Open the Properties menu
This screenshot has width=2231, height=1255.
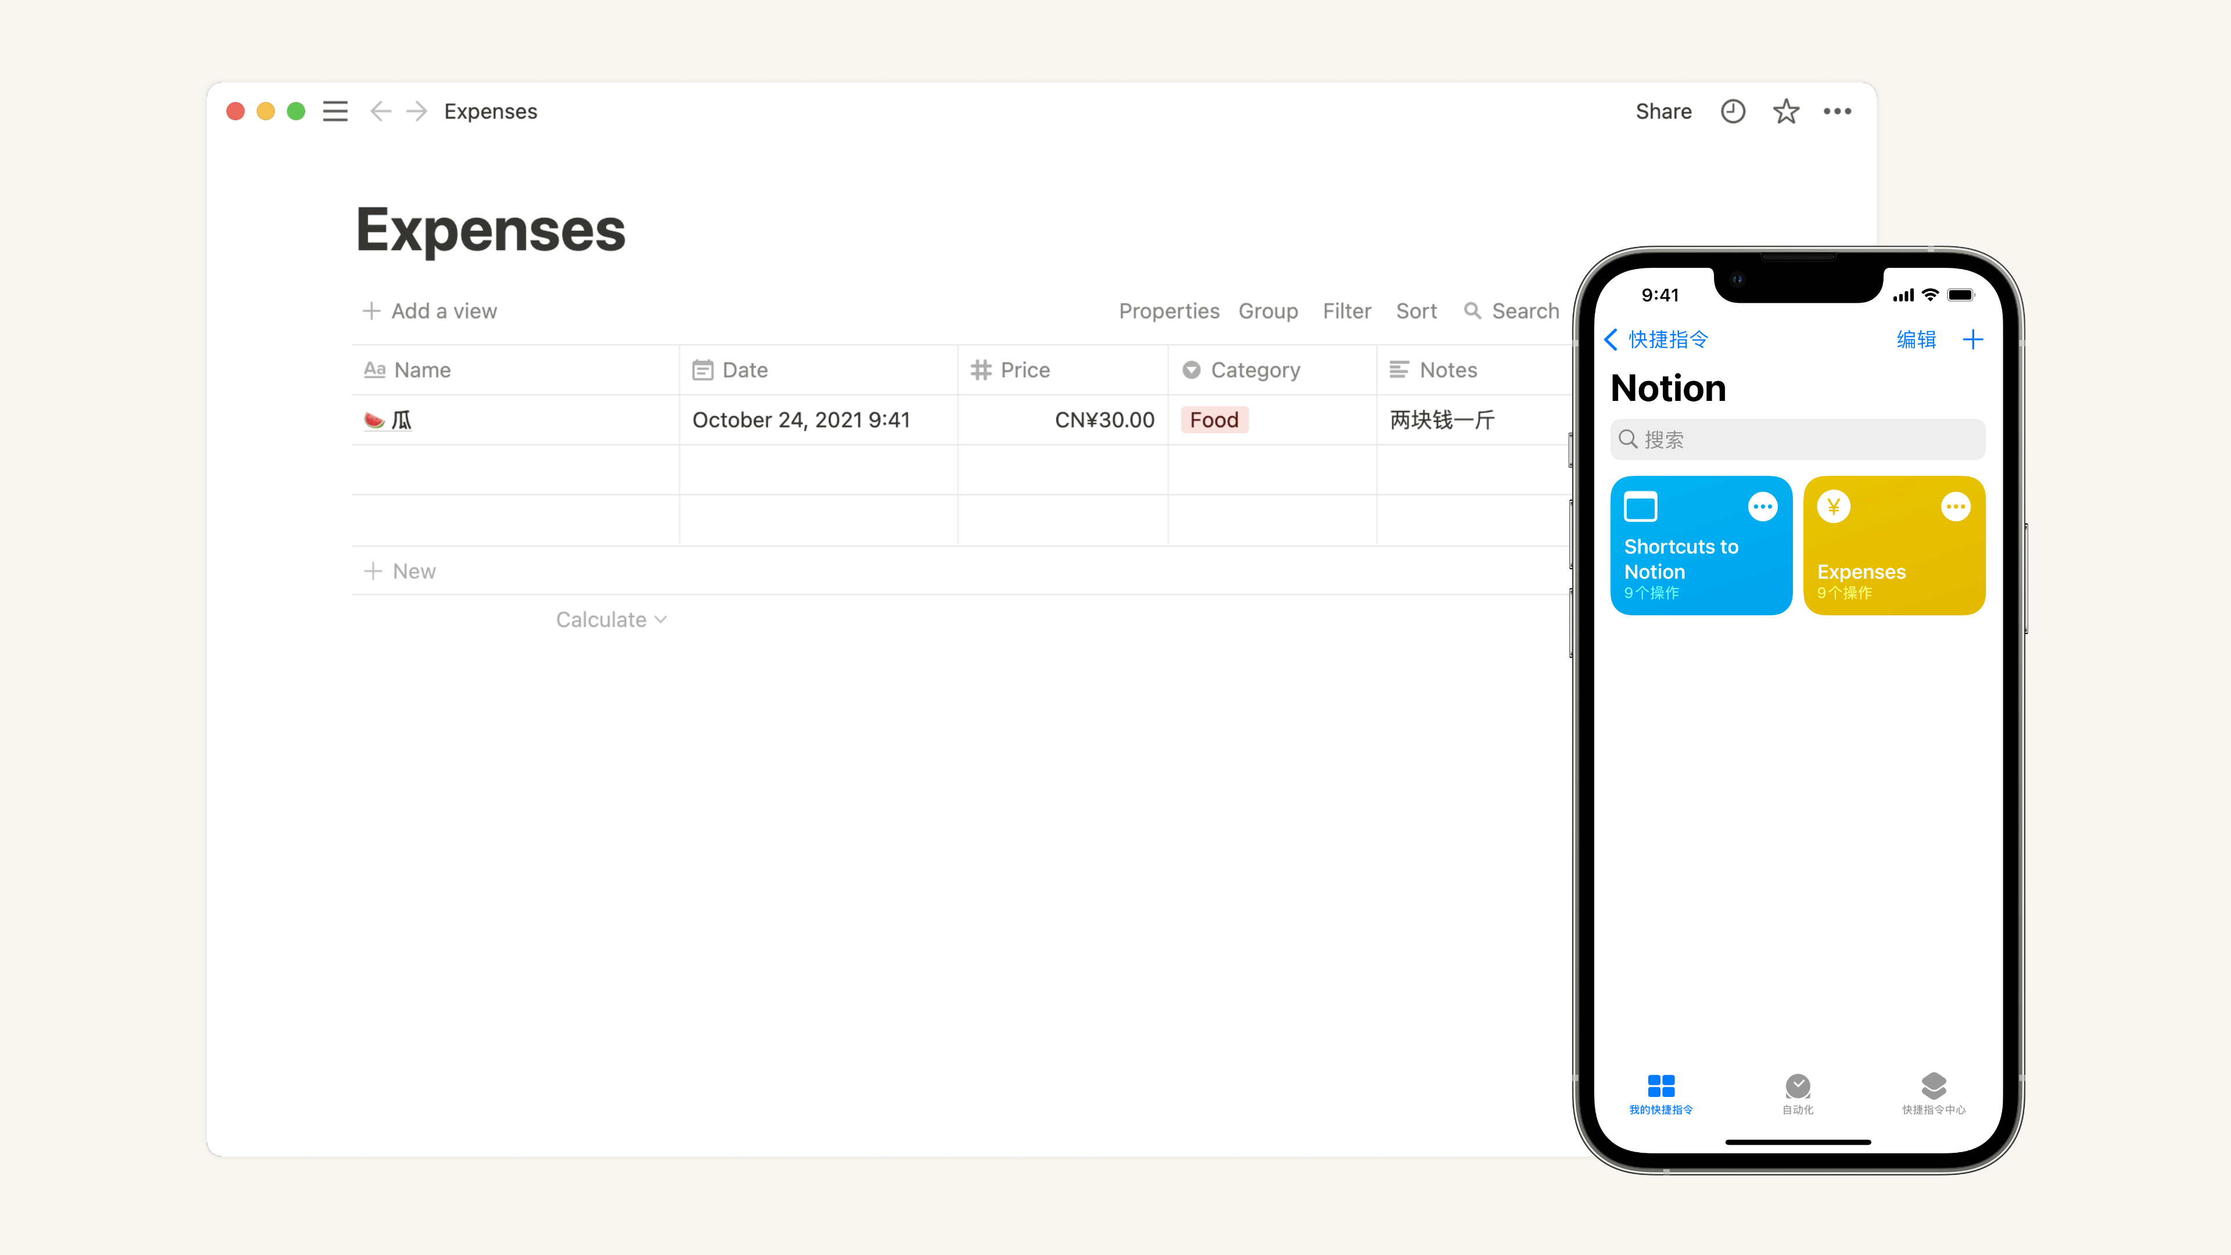(1168, 311)
